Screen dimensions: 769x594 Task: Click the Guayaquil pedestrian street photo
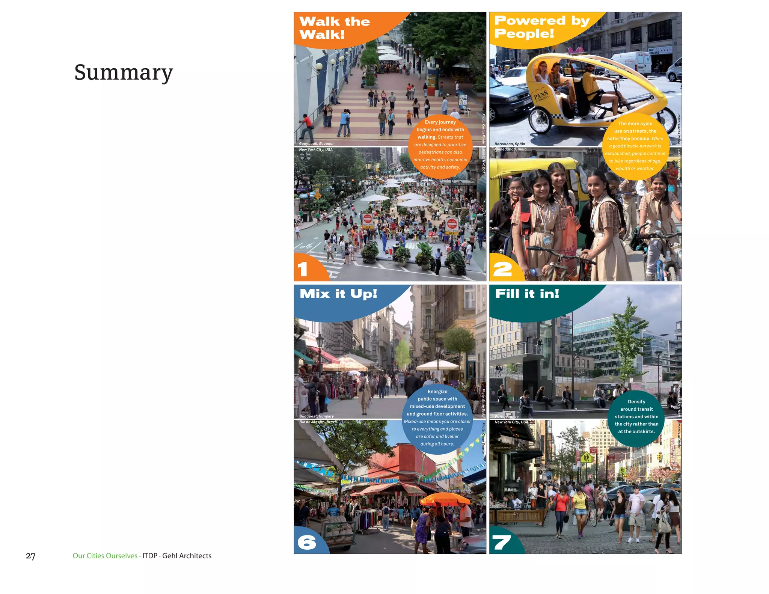[x=390, y=79]
